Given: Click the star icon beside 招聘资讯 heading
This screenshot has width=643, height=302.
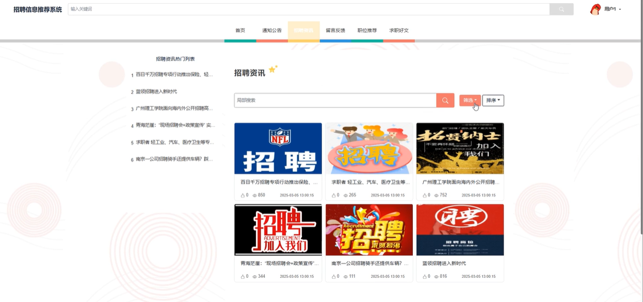Looking at the screenshot, I should tap(273, 69).
